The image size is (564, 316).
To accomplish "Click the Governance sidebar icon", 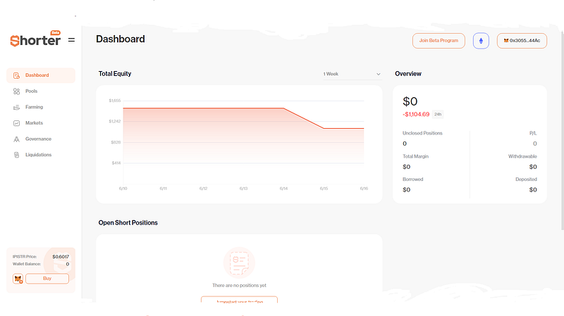I will click(x=16, y=139).
